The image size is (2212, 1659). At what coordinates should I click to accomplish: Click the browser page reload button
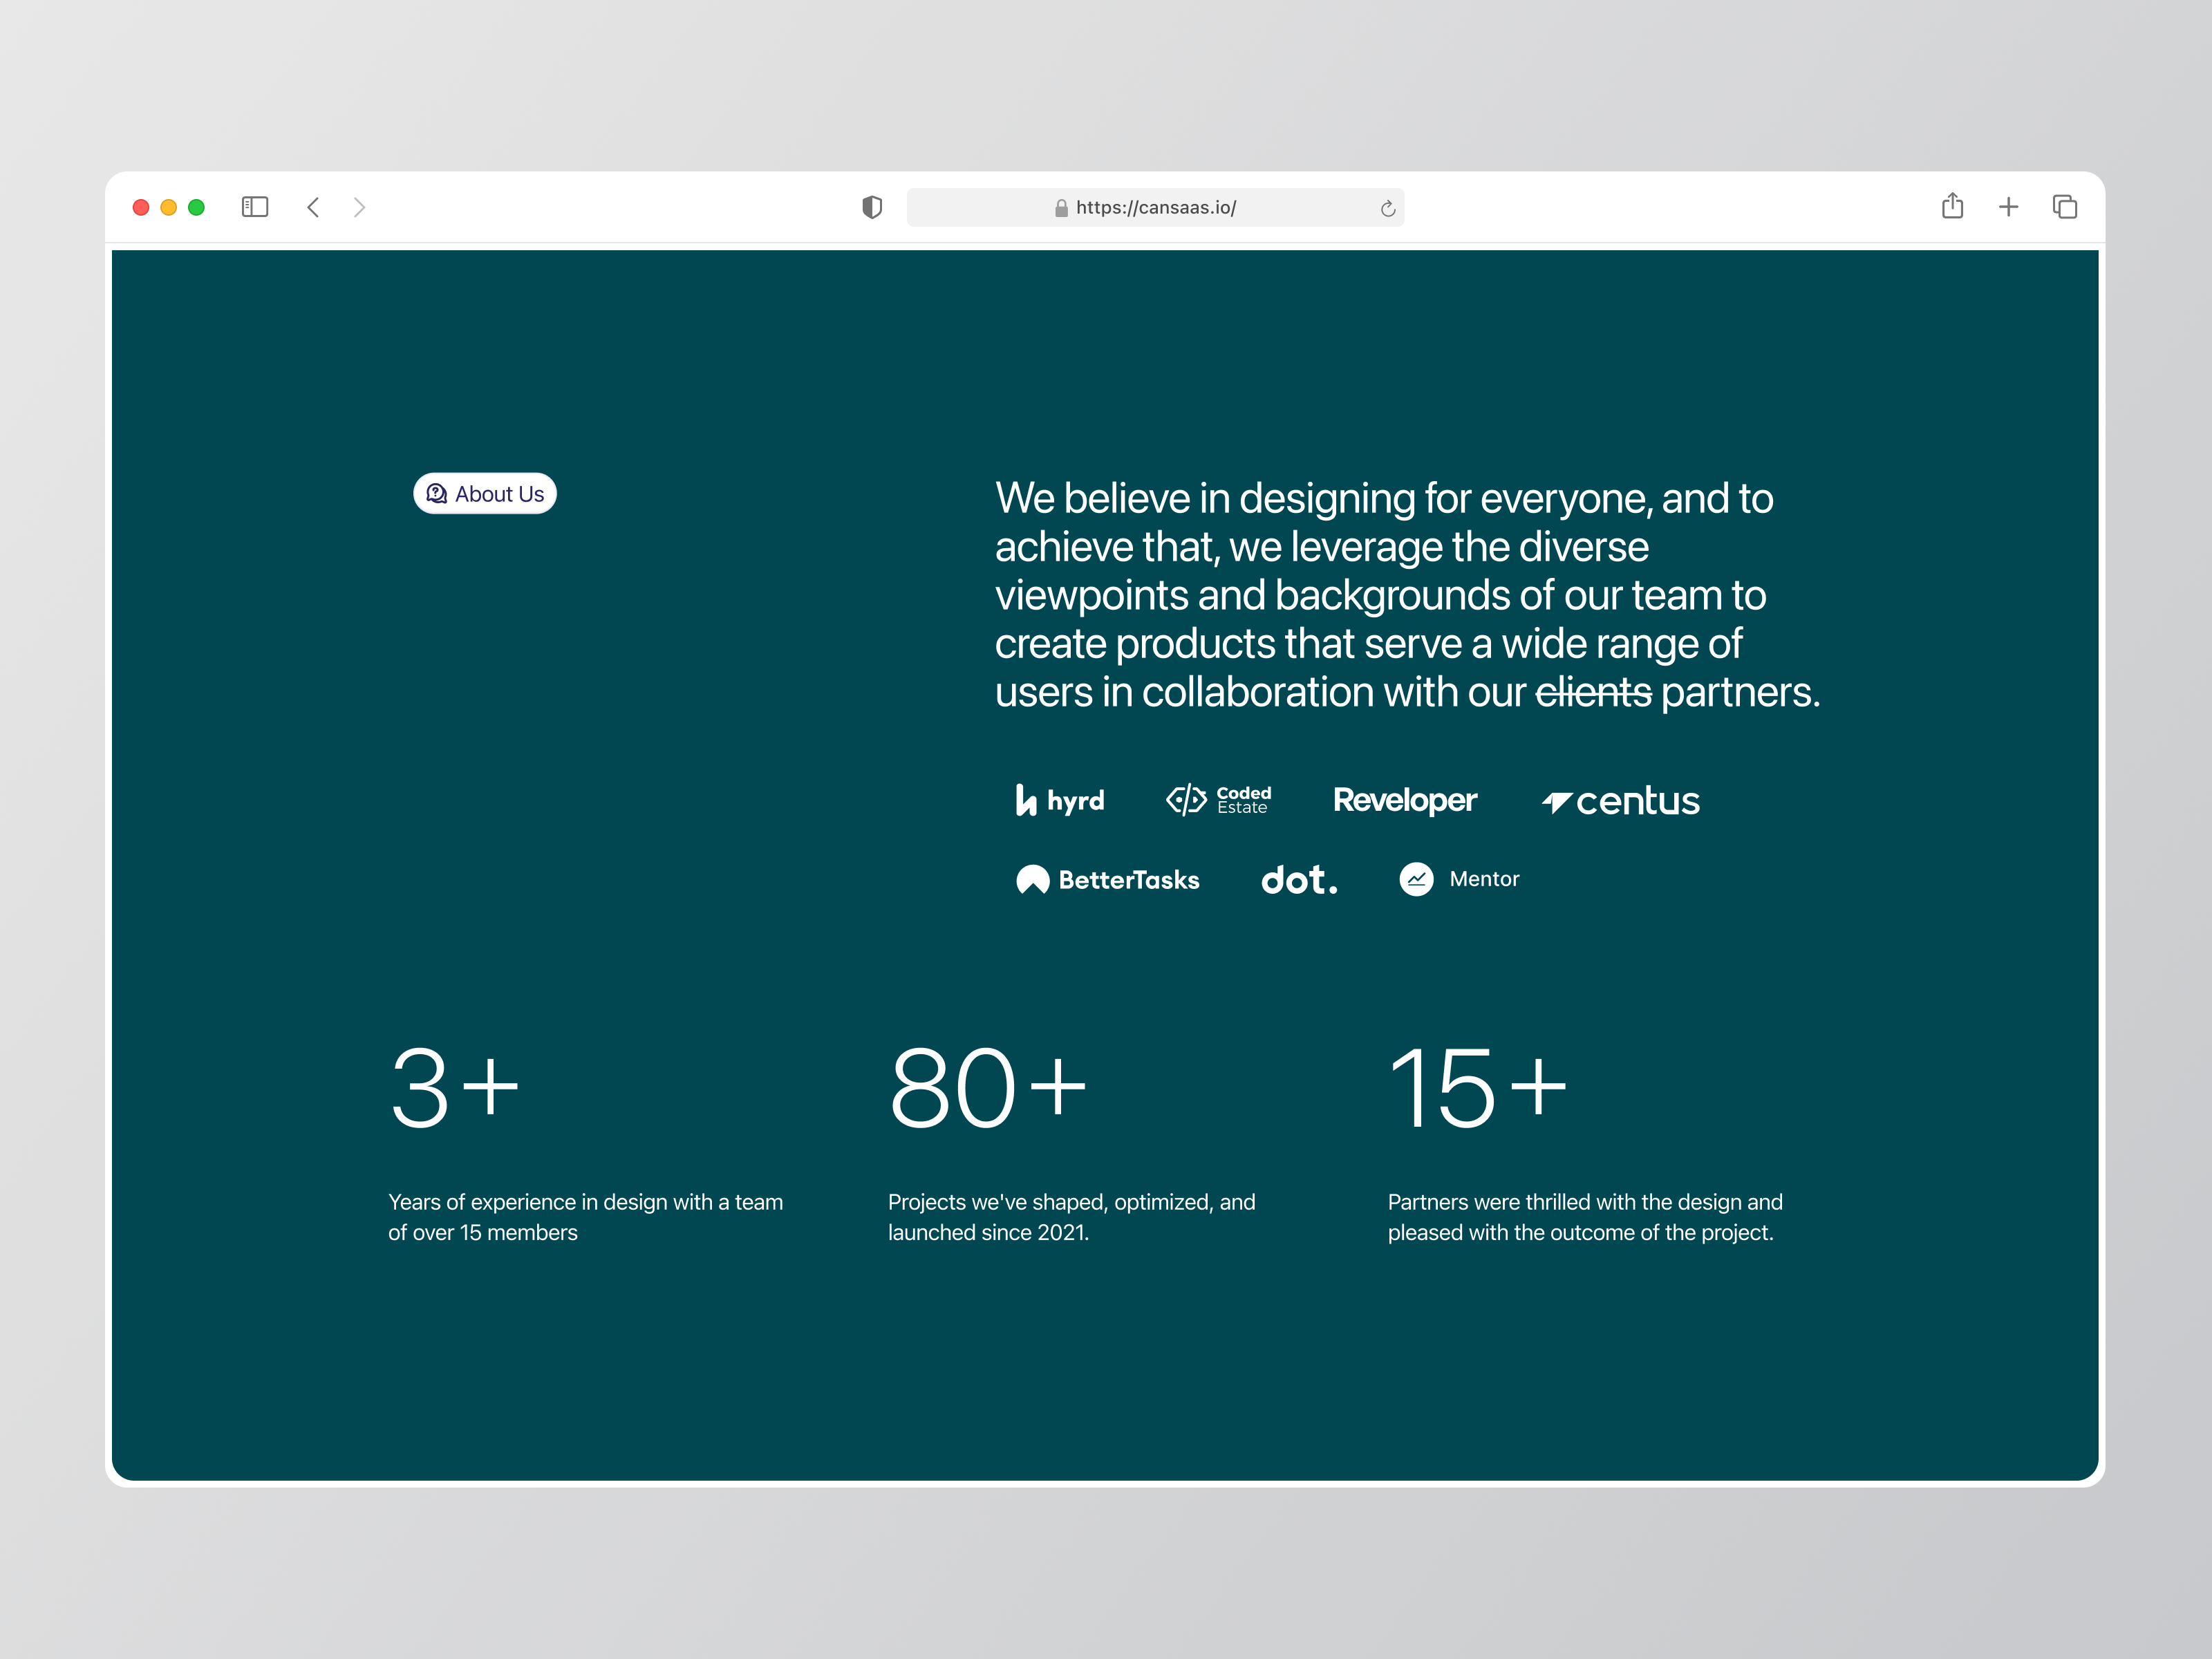1388,207
